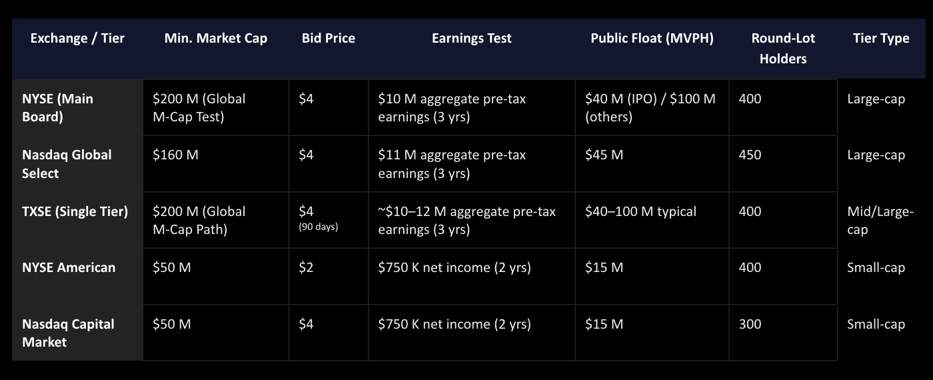
Task: Select the $40–100 M typical cell
Action: [x=640, y=211]
